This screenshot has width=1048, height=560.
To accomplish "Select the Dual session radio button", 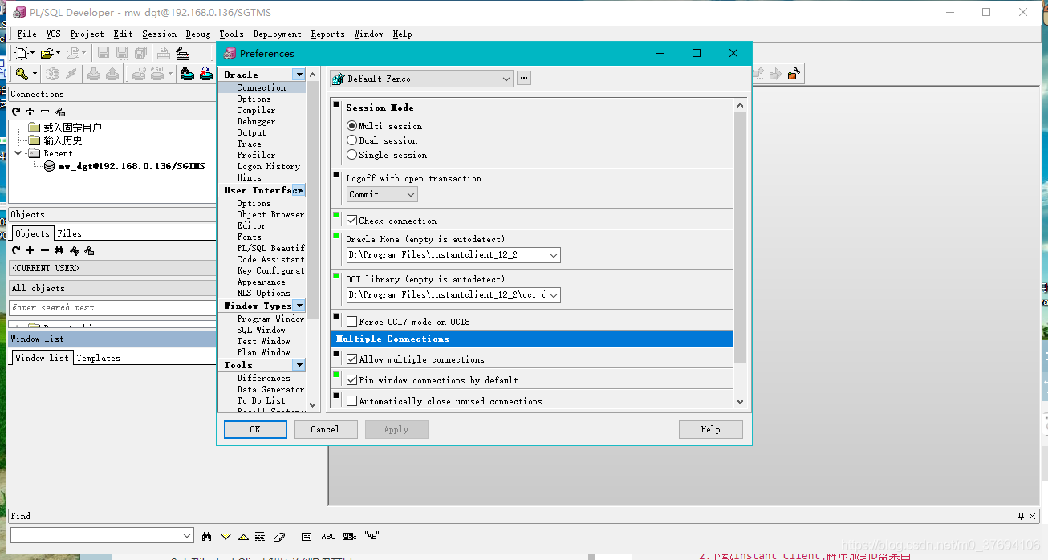I will click(351, 140).
